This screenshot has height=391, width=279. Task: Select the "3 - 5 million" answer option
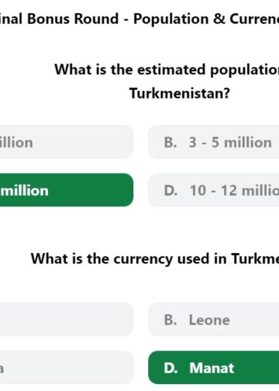pos(213,142)
